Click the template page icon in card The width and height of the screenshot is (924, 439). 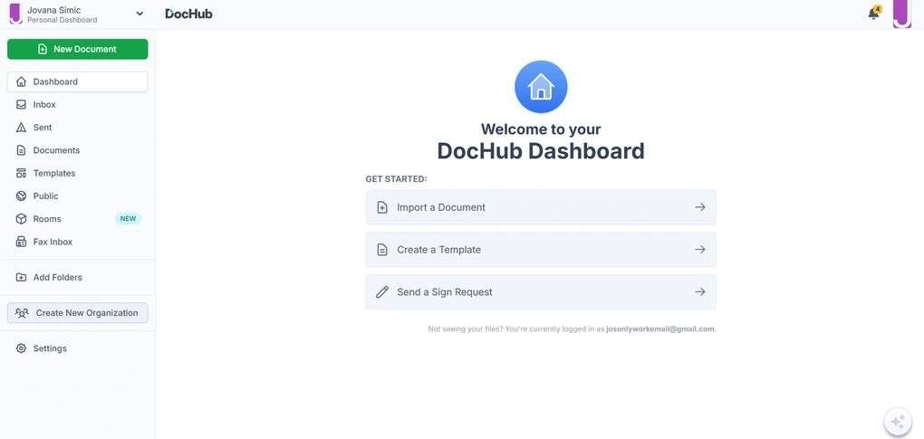point(382,250)
